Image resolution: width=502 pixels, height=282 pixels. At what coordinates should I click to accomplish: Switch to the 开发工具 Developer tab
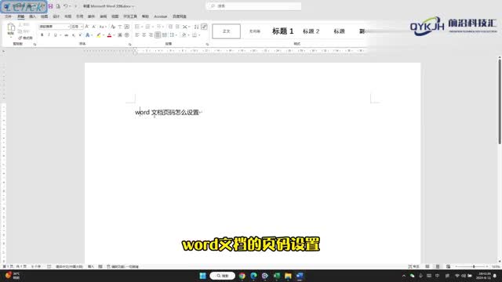pyautogui.click(x=130, y=16)
